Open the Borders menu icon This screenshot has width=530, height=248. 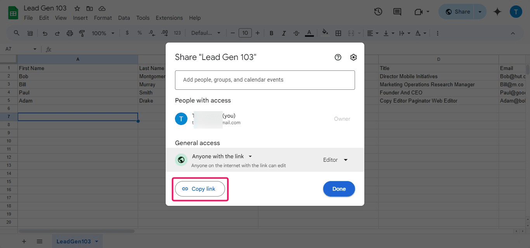[338, 33]
